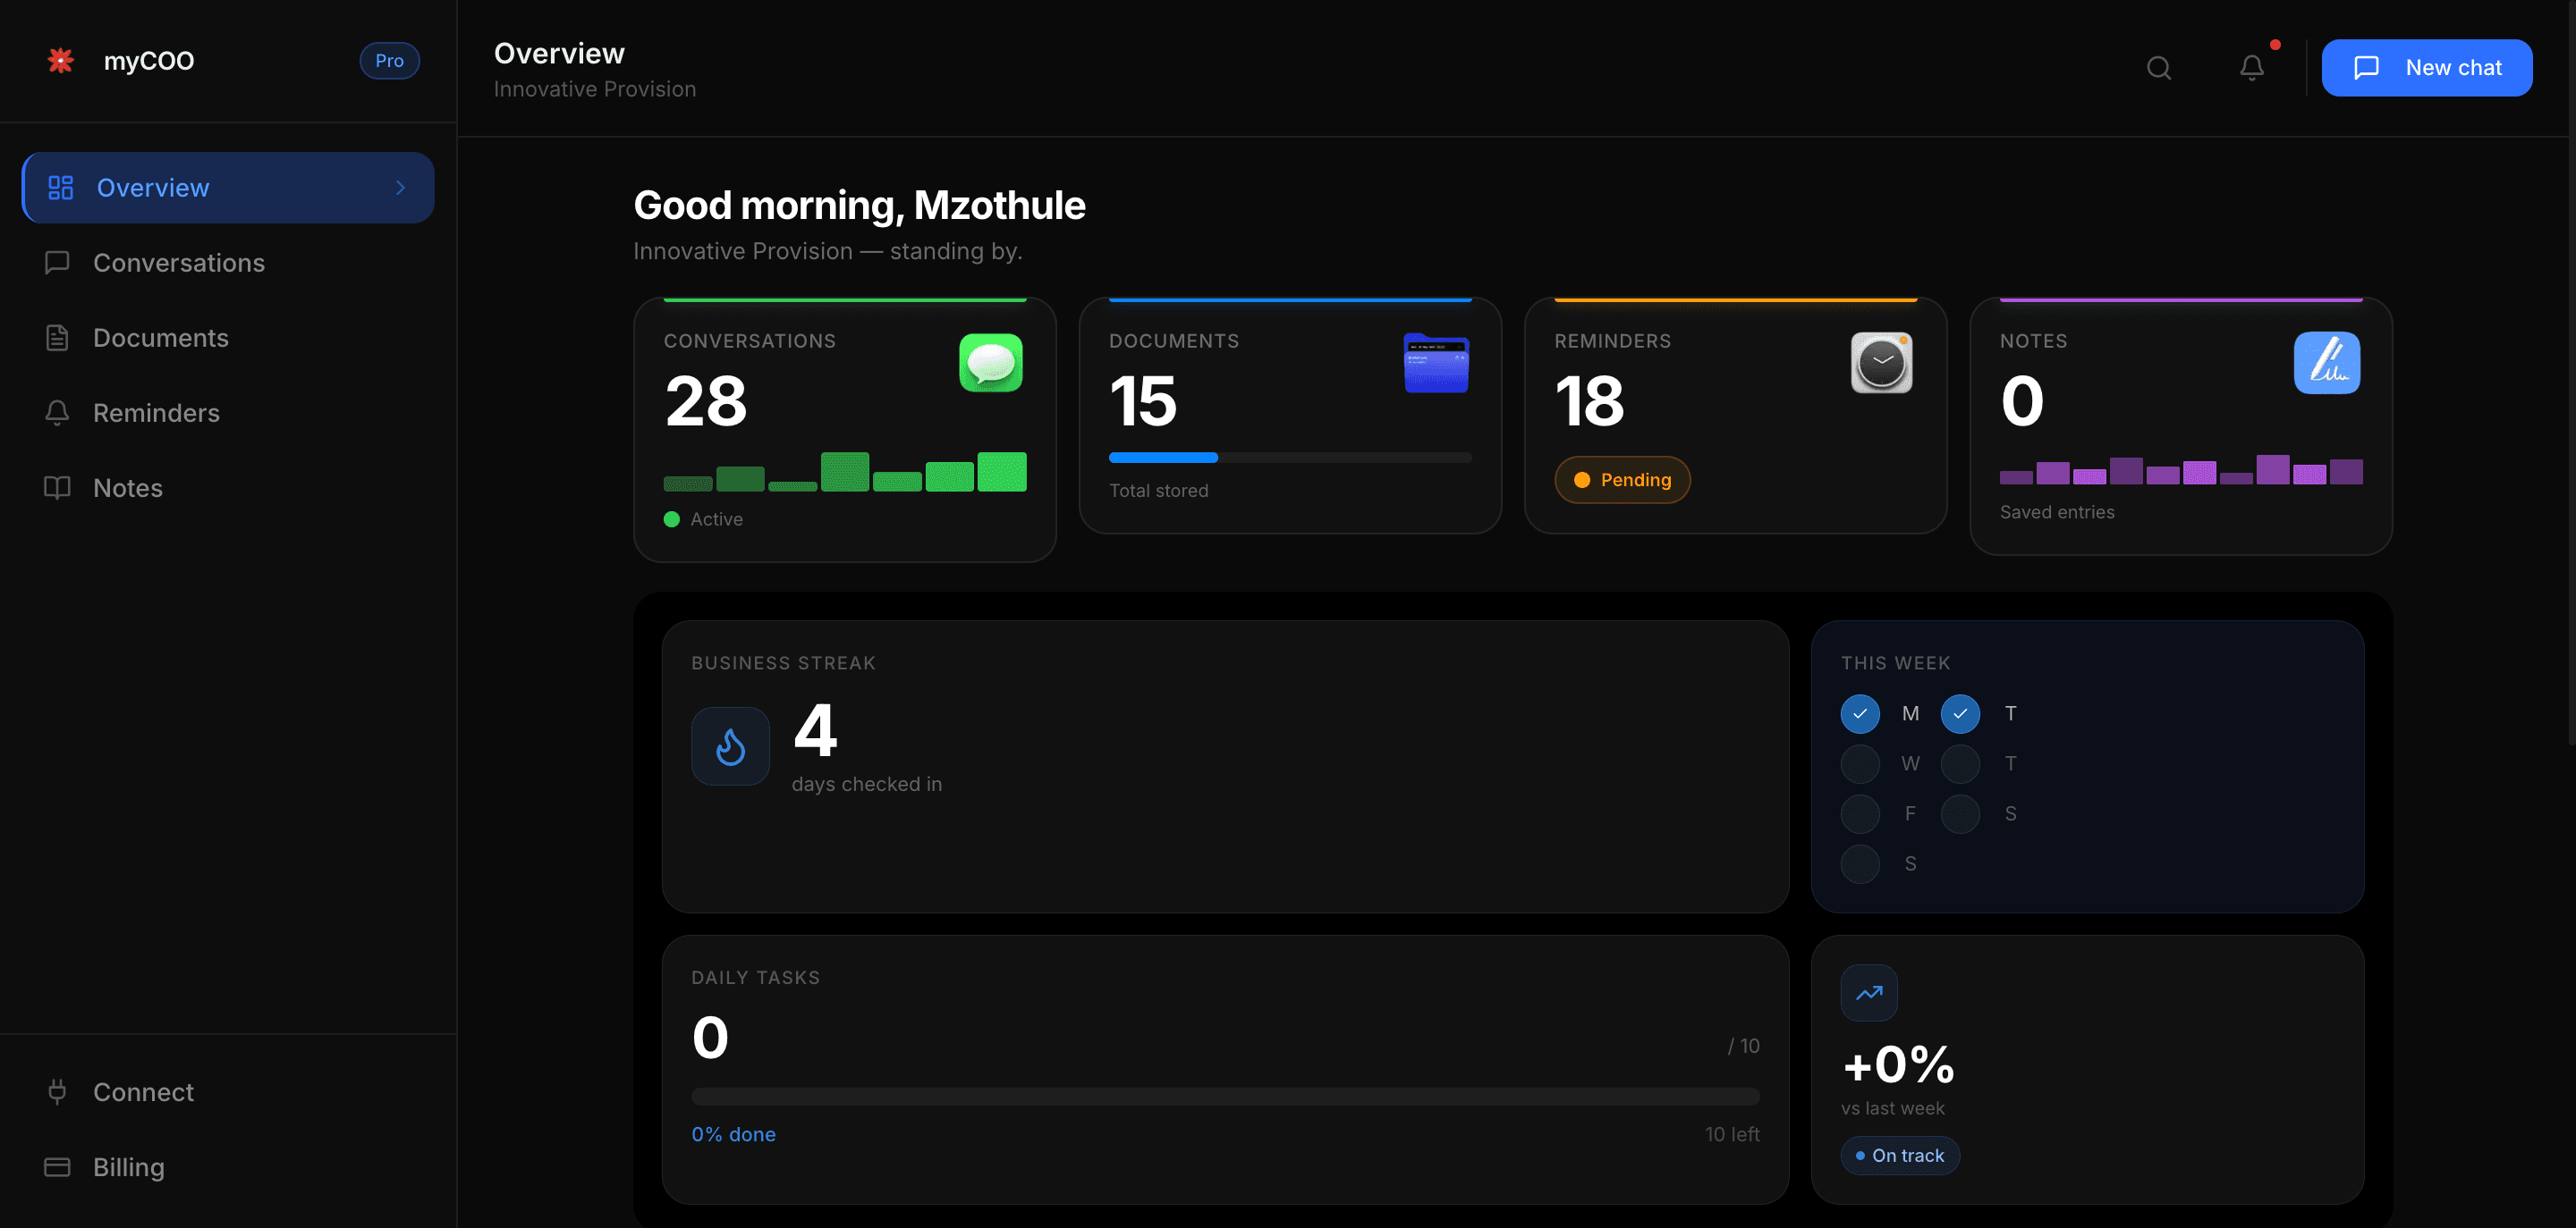Select Reminders in the sidebar
The height and width of the screenshot is (1228, 2576).
click(228, 413)
